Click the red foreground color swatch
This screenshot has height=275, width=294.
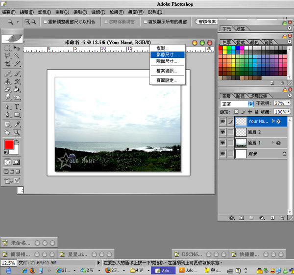(x=9, y=145)
